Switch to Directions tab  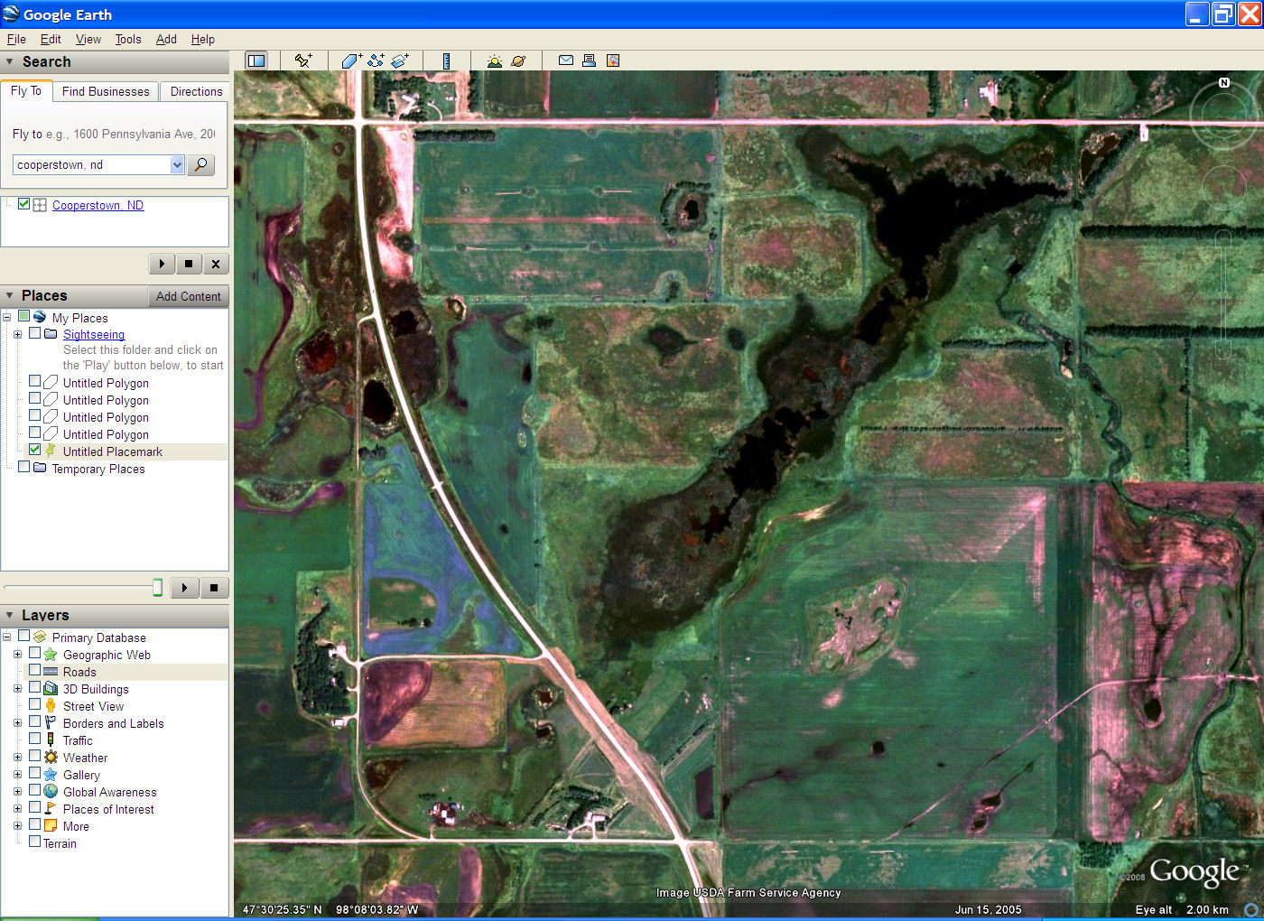pos(196,91)
